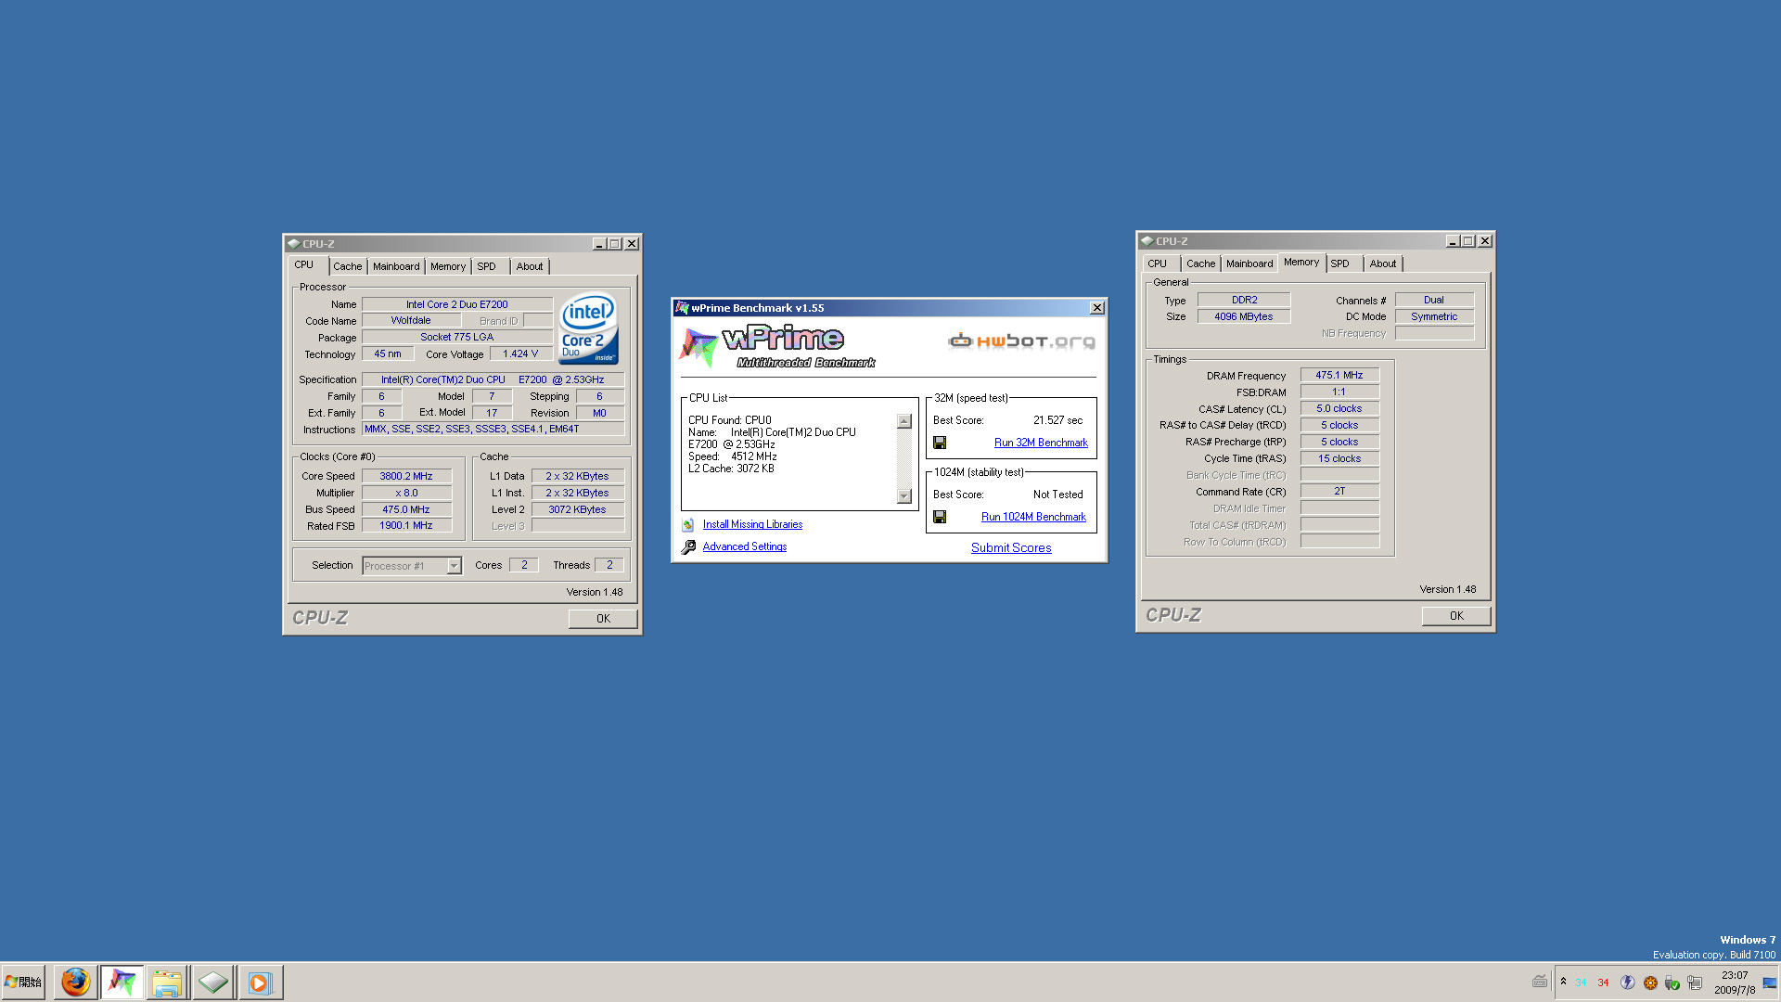Click the Level 2 cache 3072 KBytes value
Viewport: 1781px width, 1002px height.
[577, 510]
